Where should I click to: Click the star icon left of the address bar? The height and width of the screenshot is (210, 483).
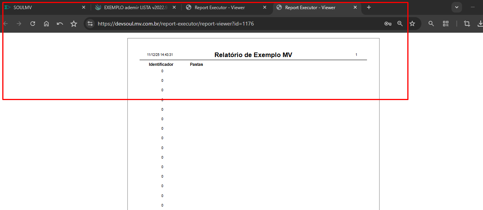coord(74,24)
